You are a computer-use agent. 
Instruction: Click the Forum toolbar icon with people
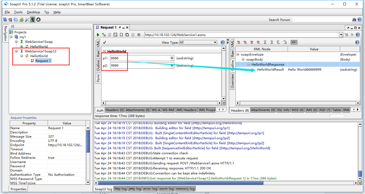point(21,20)
